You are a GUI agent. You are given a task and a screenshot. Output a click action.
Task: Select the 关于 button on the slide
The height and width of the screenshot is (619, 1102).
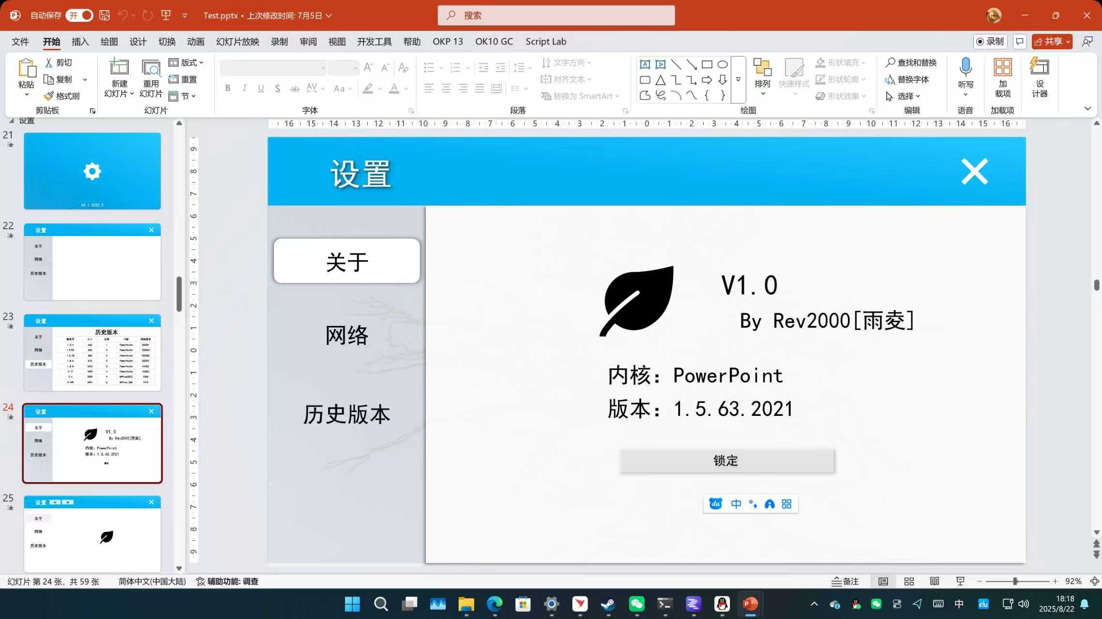coord(347,261)
